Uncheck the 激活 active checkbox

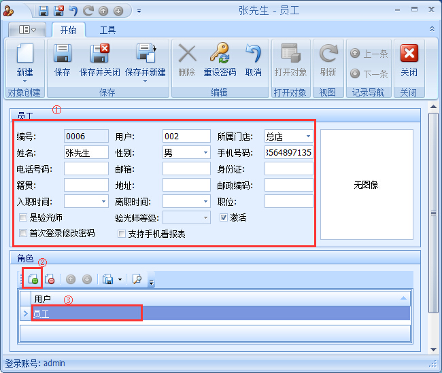tap(224, 217)
